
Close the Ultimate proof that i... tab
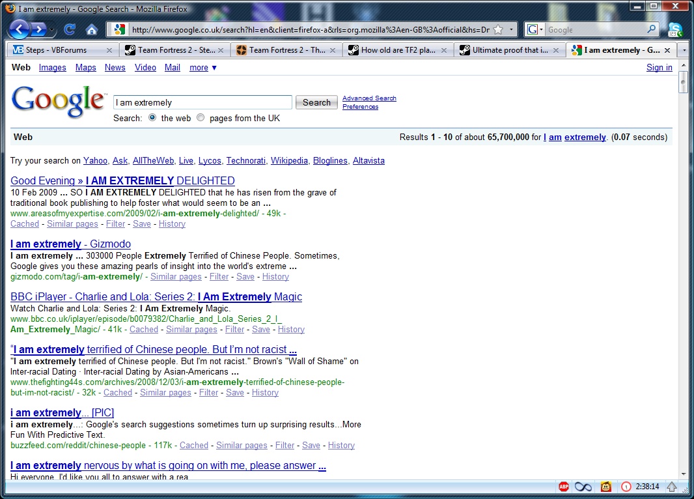(556, 50)
